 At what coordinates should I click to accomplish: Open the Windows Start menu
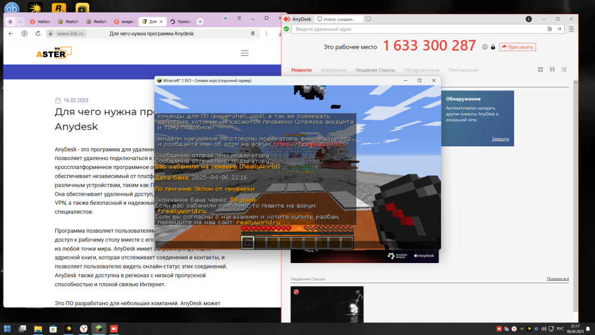click(7, 328)
